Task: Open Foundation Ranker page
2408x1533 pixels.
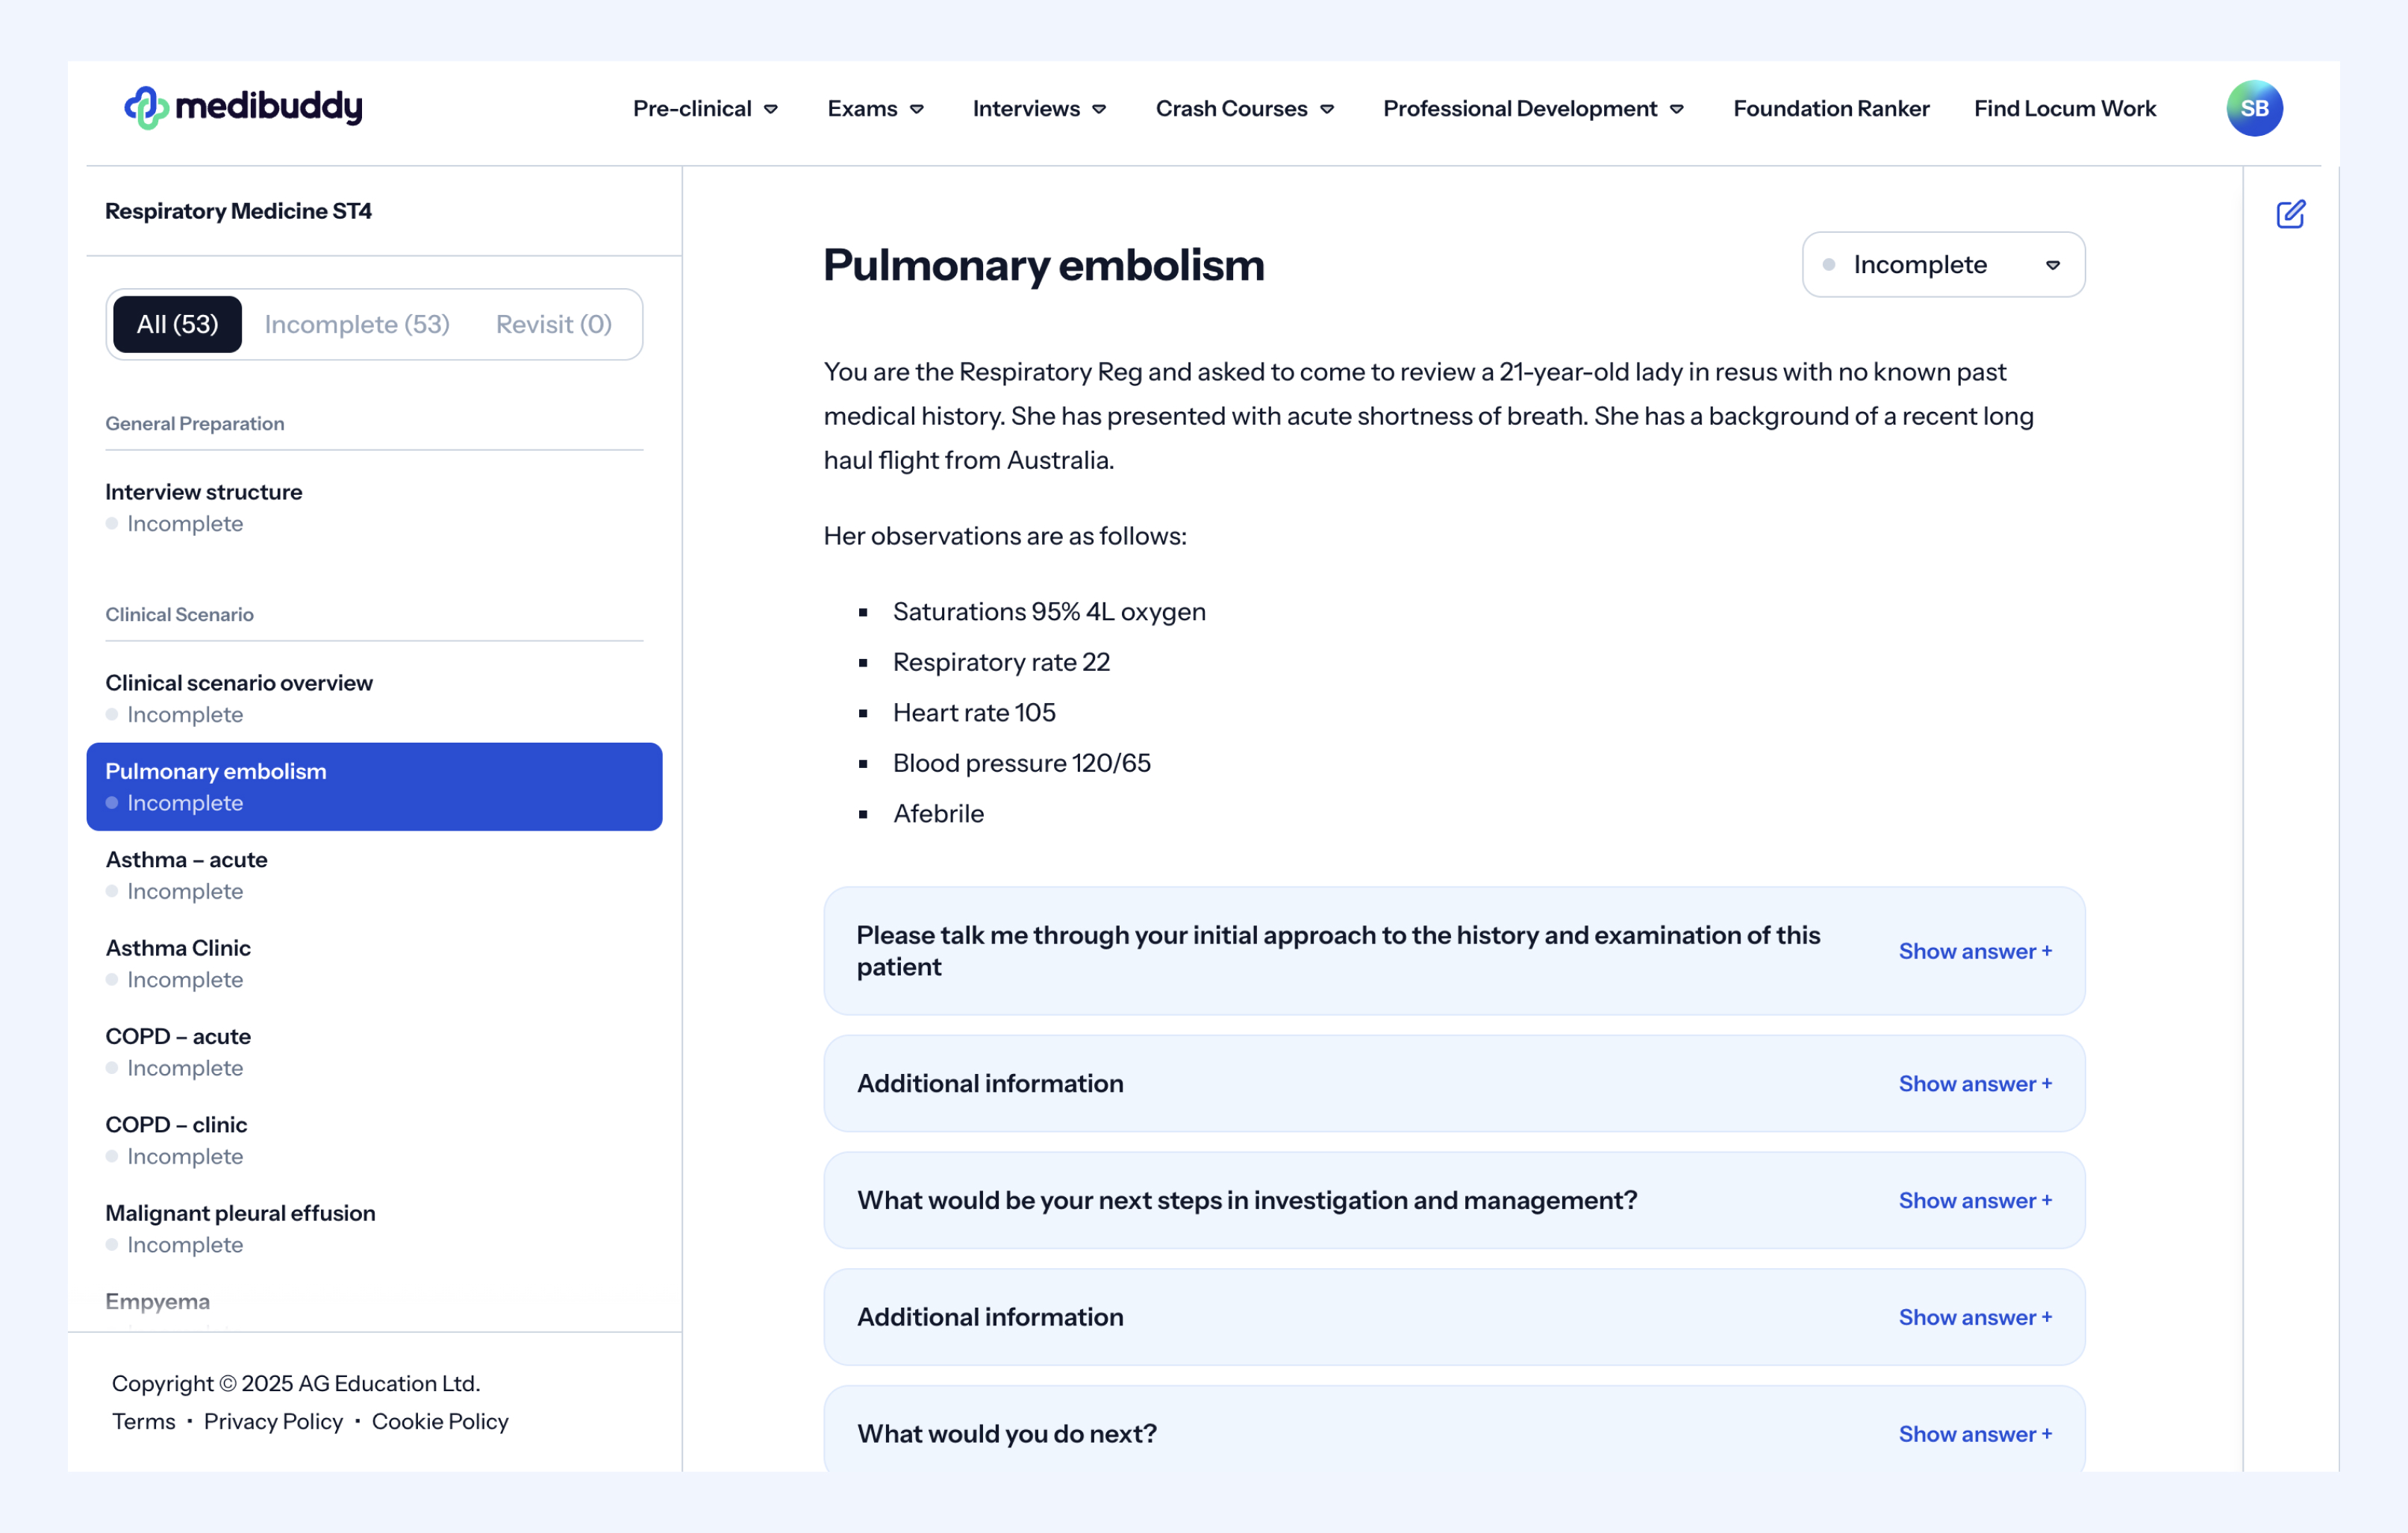Action: coord(1830,108)
